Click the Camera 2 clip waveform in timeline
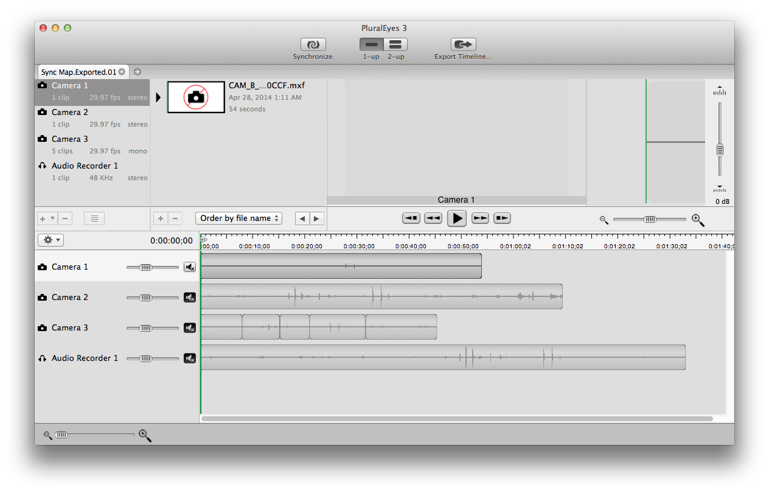This screenshot has height=493, width=769. pos(381,296)
